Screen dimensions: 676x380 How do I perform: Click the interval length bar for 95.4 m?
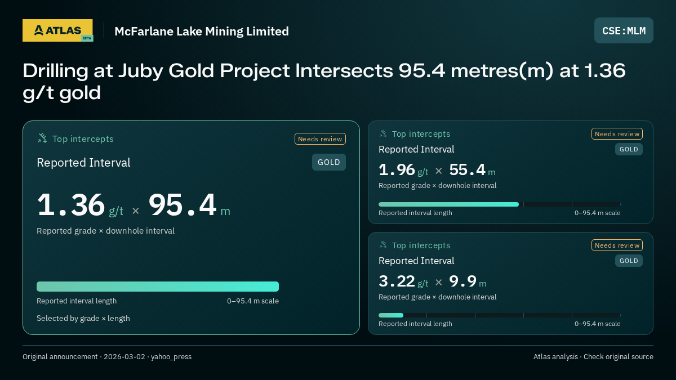pos(158,287)
